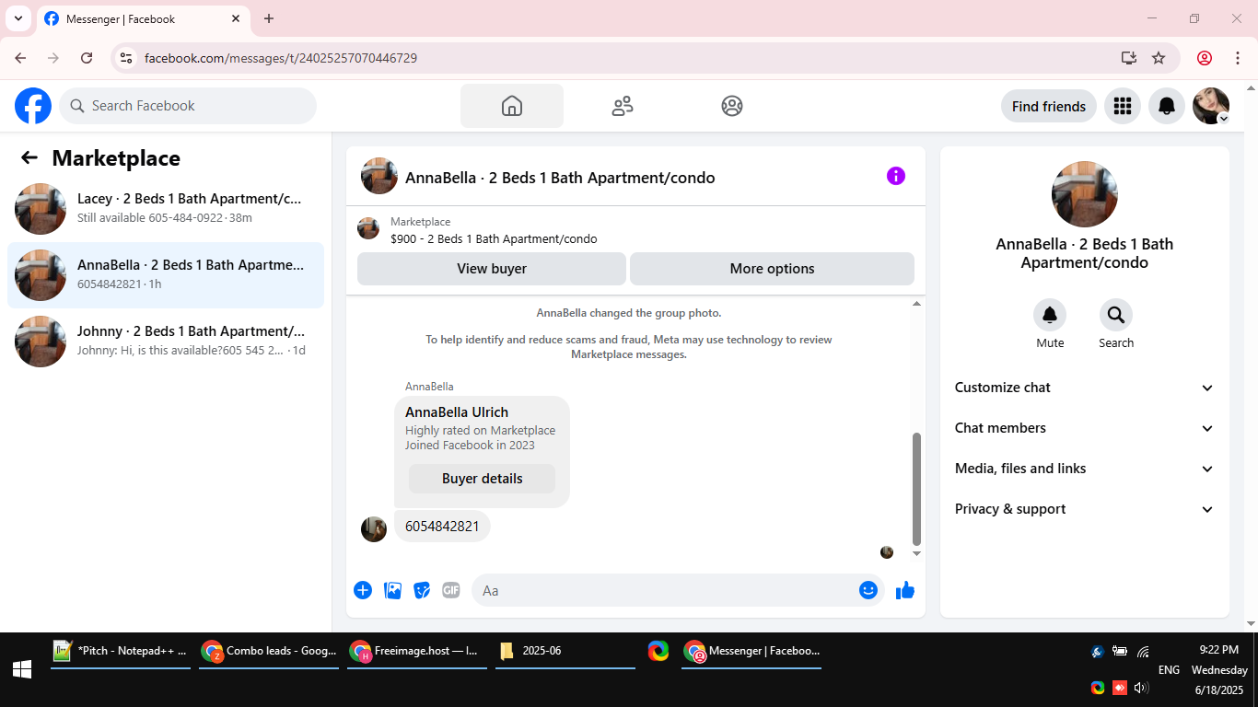Screen dimensions: 1258x707
Task: Switch to Freeimage.host Chrome window
Action: tap(417, 651)
